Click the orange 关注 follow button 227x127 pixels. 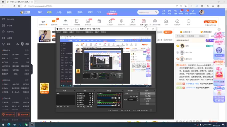[168, 32]
